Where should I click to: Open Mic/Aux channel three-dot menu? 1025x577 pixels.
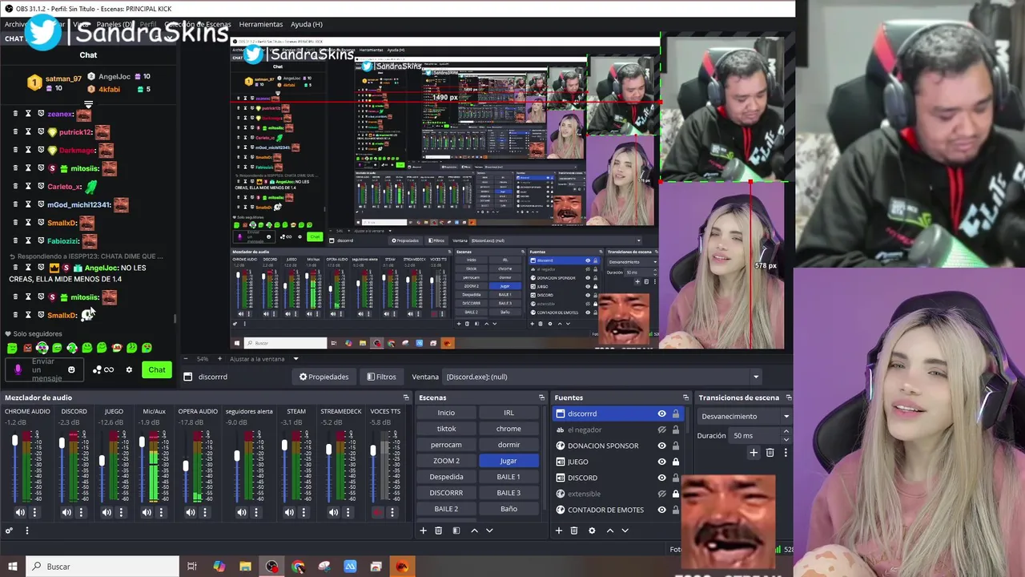pyautogui.click(x=161, y=512)
